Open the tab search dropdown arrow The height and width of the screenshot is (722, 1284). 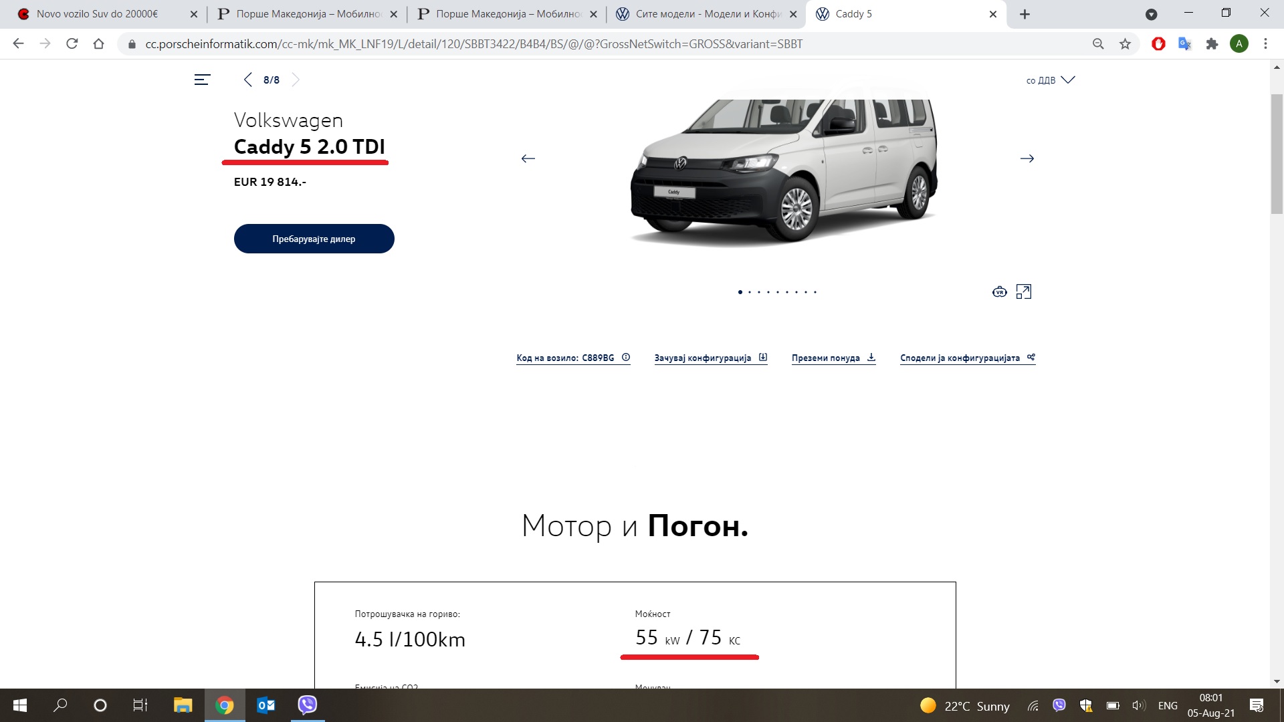click(x=1151, y=14)
